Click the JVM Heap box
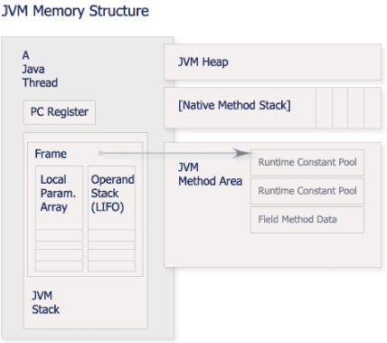This screenshot has height=343, width=387. coord(272,62)
